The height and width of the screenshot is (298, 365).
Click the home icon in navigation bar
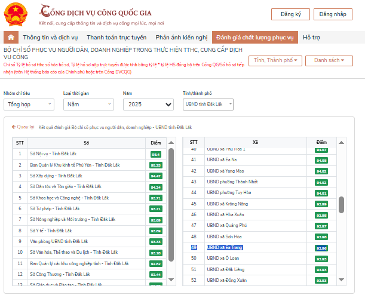[10, 38]
